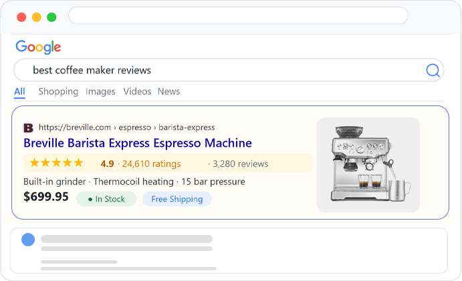Click the blue circle in the placeholder result

(x=28, y=240)
